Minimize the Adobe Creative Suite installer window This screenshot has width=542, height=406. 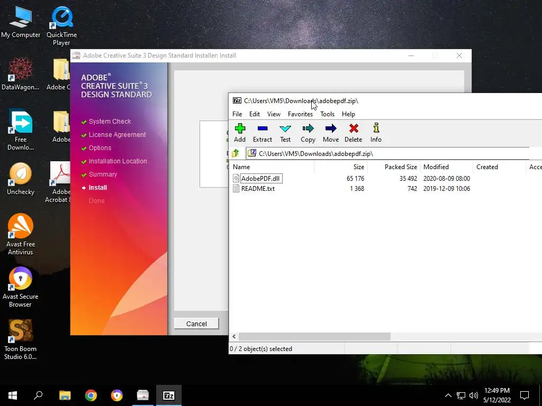click(411, 56)
